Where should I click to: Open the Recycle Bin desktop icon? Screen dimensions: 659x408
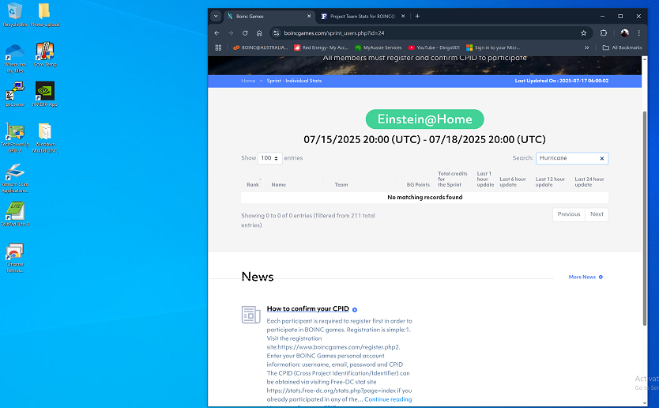click(15, 14)
